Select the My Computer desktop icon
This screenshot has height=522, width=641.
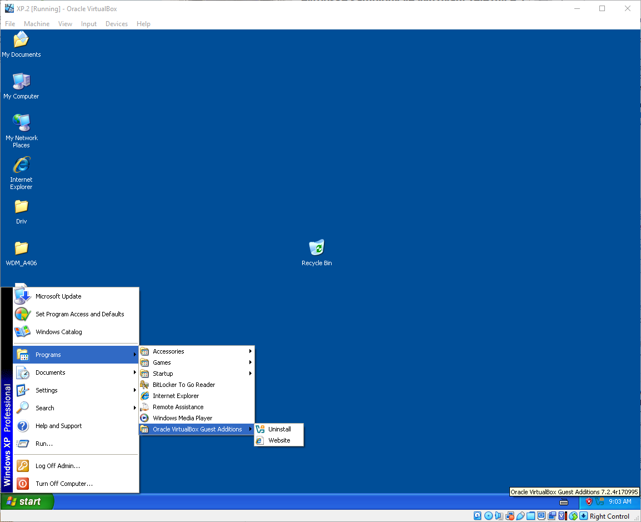21,86
